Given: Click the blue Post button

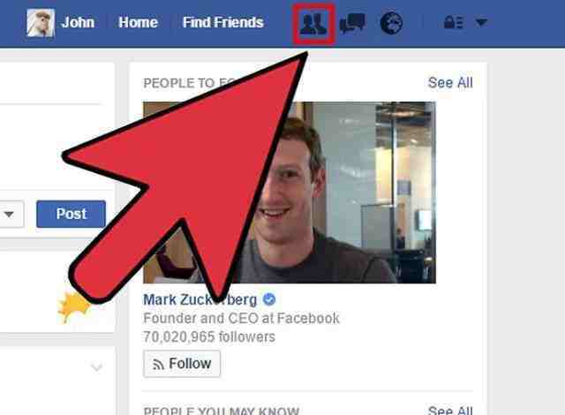Looking at the screenshot, I should point(71,214).
